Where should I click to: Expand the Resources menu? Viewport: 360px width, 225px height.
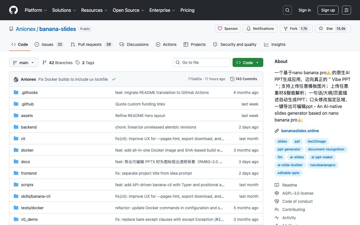94,10
